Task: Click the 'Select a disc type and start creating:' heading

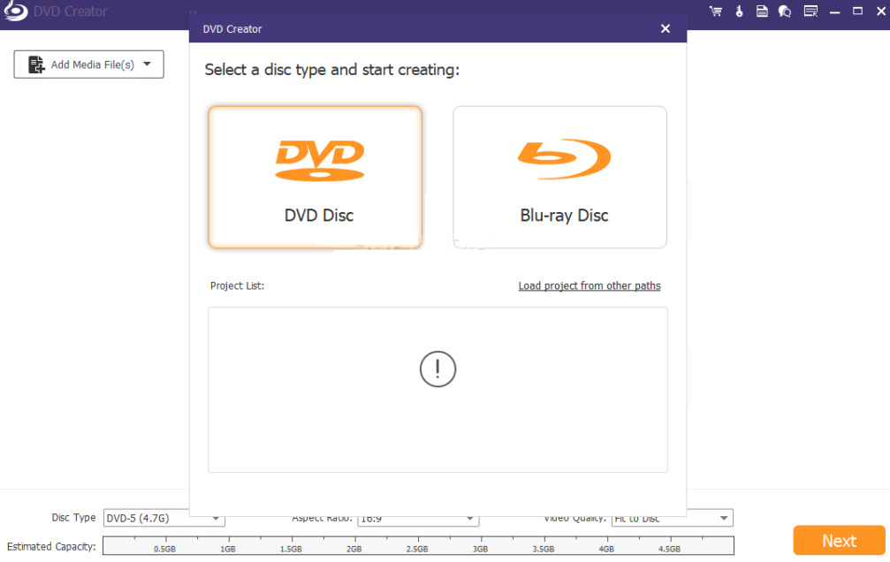Action: click(332, 70)
